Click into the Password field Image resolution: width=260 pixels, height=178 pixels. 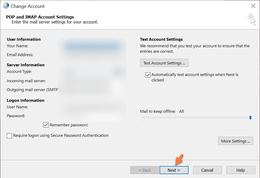tap(92, 116)
